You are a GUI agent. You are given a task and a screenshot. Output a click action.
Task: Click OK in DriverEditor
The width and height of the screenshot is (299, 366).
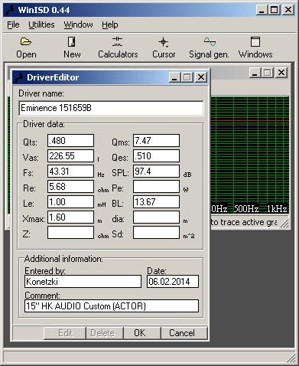tap(142, 333)
